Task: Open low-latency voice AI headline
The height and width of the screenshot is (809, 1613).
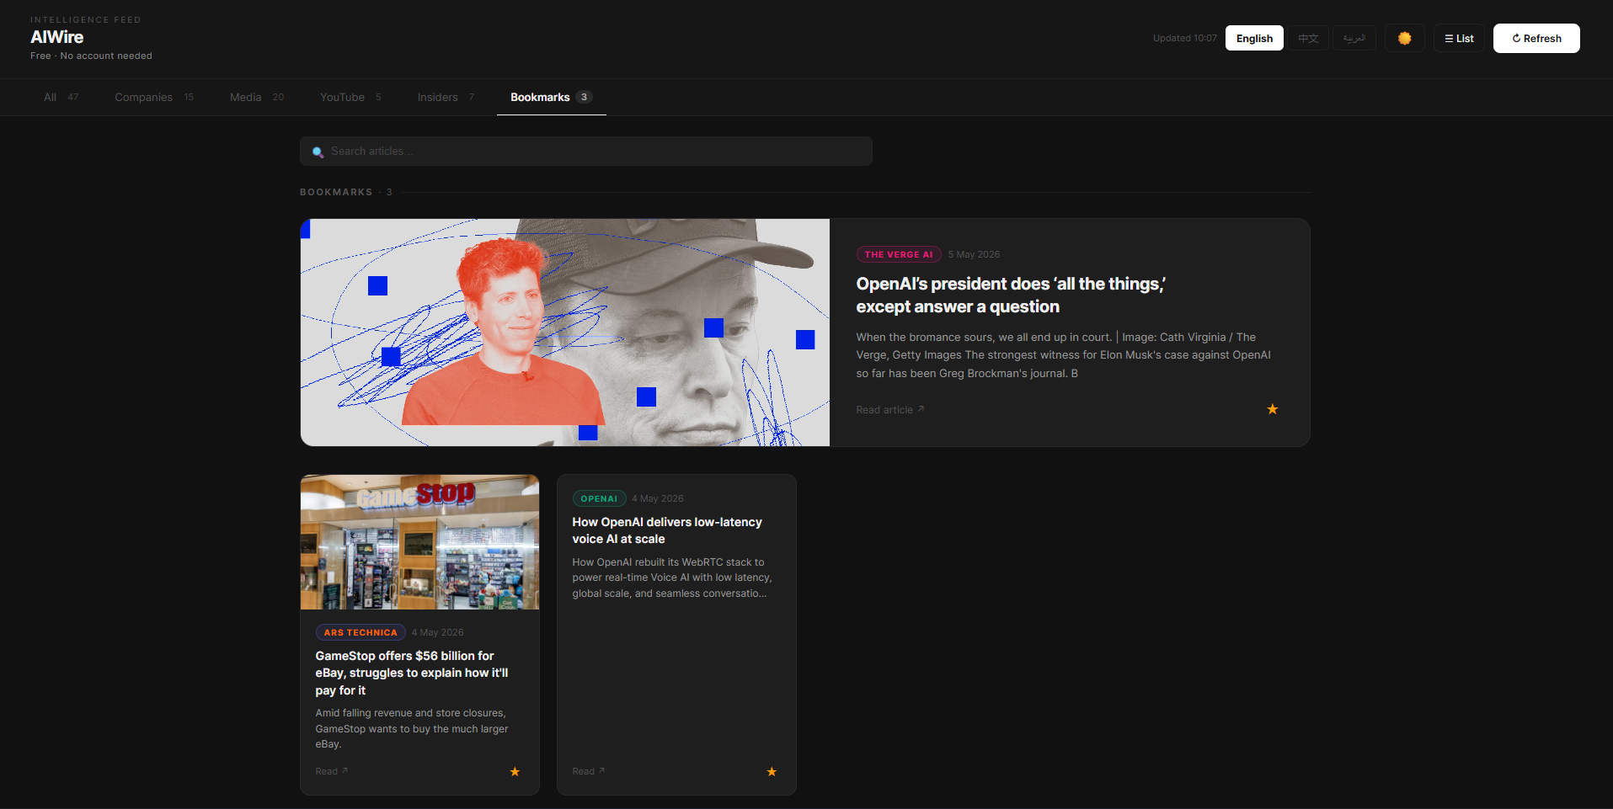Action: (x=667, y=530)
